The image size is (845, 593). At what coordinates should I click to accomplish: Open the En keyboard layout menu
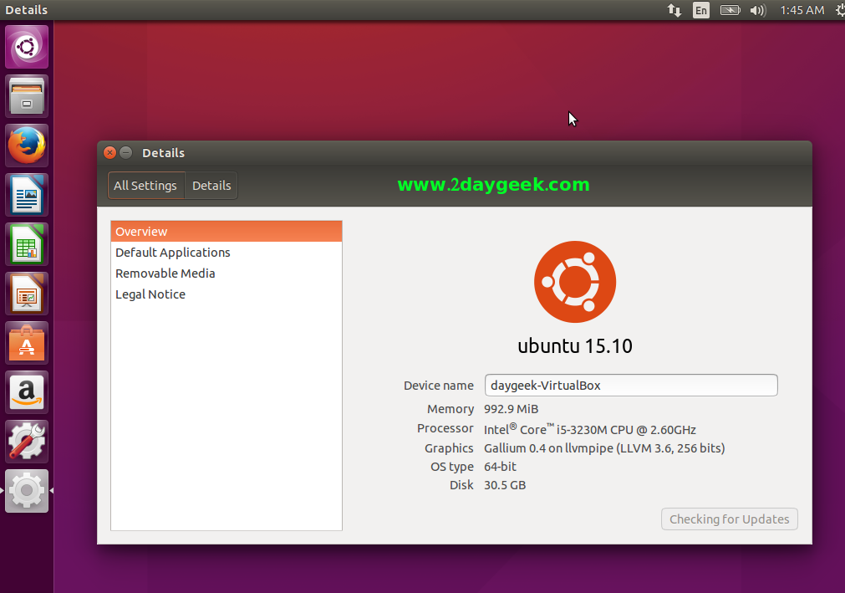coord(701,10)
